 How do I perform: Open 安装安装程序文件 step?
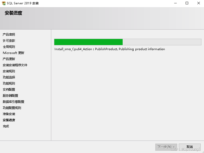[15, 65]
